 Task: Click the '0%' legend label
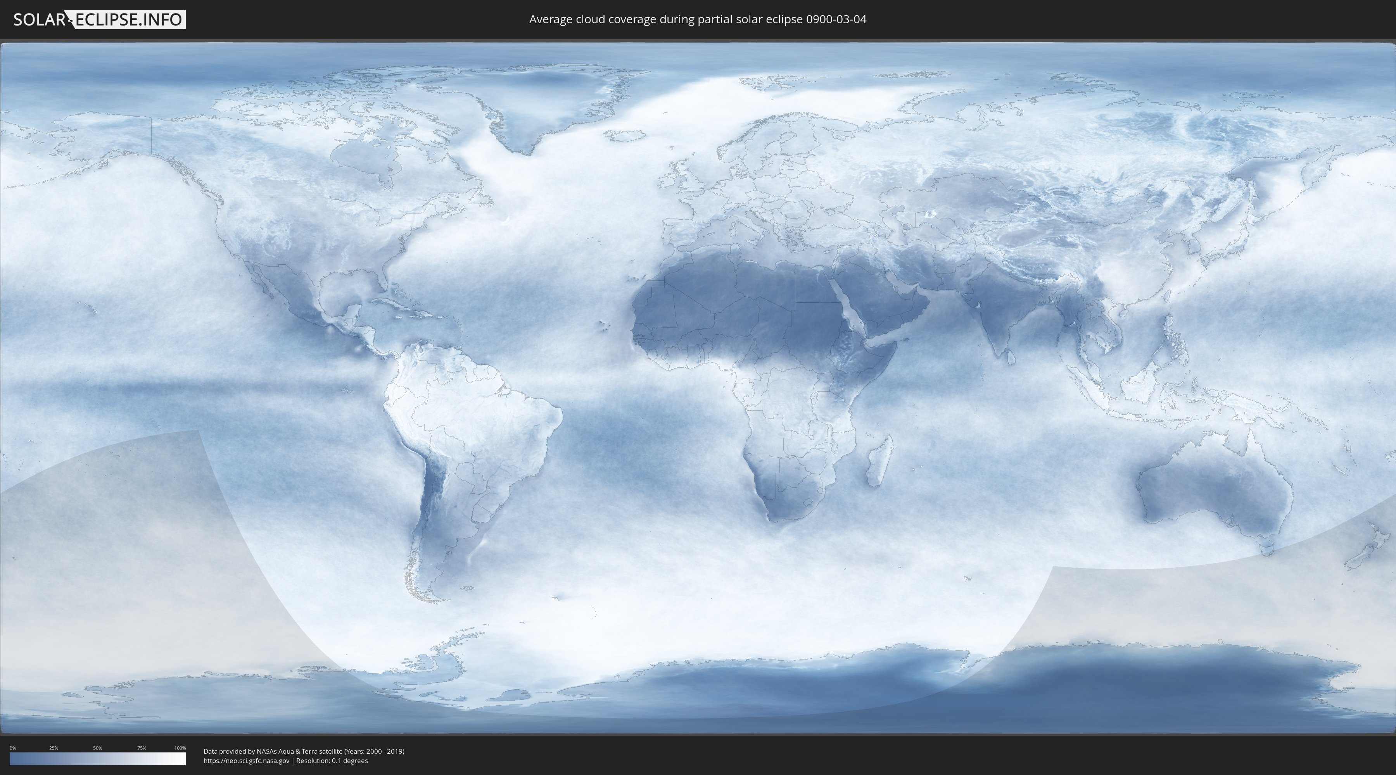[x=13, y=748]
